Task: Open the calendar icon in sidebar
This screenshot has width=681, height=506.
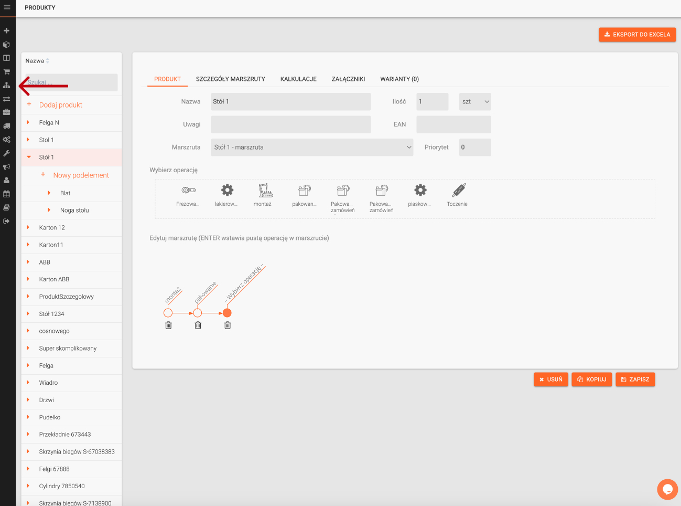Action: pyautogui.click(x=7, y=194)
